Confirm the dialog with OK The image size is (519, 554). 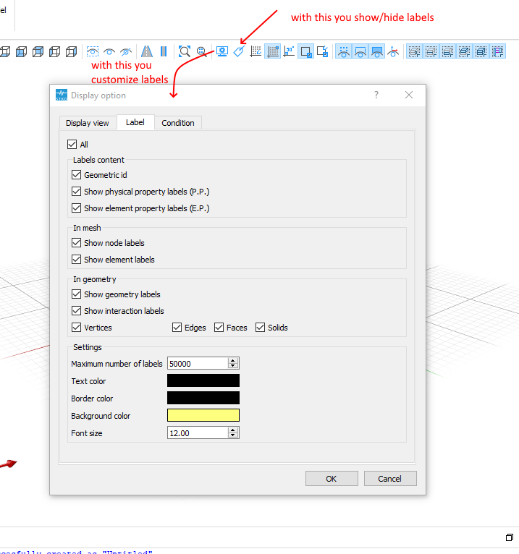coord(332,478)
